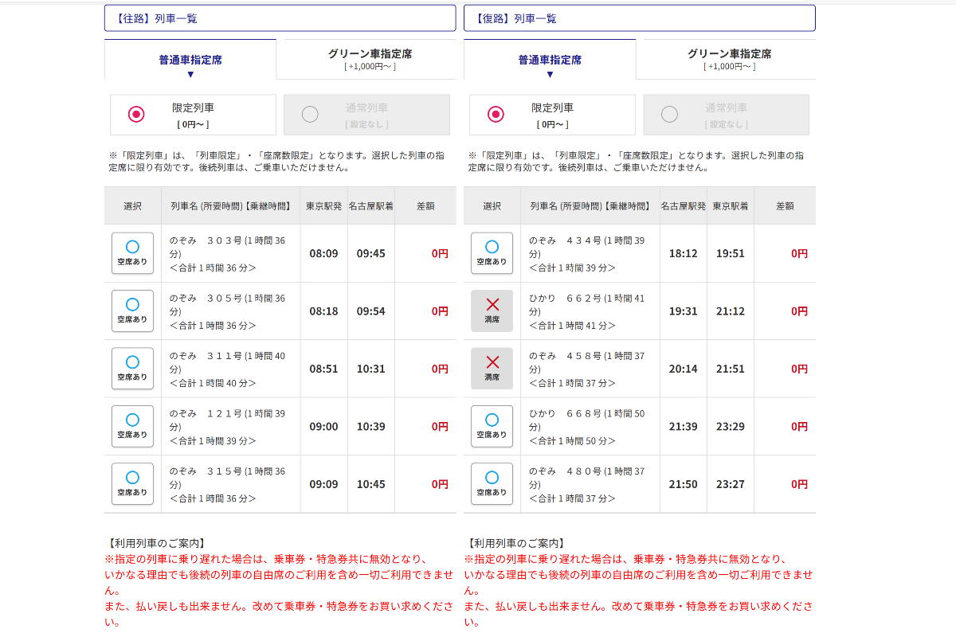This screenshot has height=637, width=956.
Task: Click outbound 【利用列車のご案内】 heading
Action: point(155,543)
